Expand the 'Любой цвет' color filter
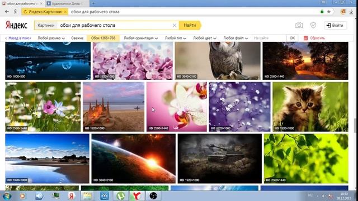358x201 pixels. [x=205, y=38]
